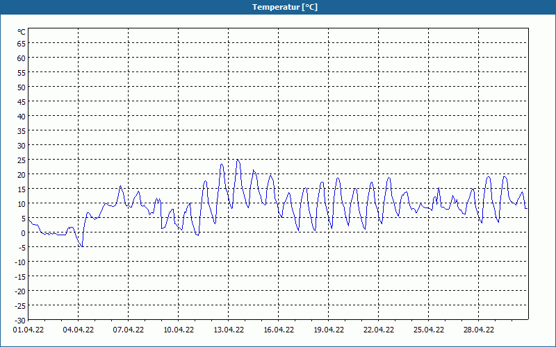Click the 13.04.22 date label
This screenshot has width=556, height=347.
click(229, 330)
